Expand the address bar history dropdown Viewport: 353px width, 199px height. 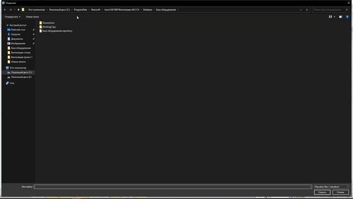tap(301, 10)
